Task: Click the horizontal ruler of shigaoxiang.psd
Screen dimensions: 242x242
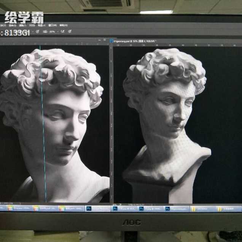Action: [177, 45]
